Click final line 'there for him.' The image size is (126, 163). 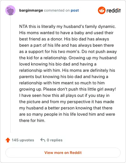32,120
